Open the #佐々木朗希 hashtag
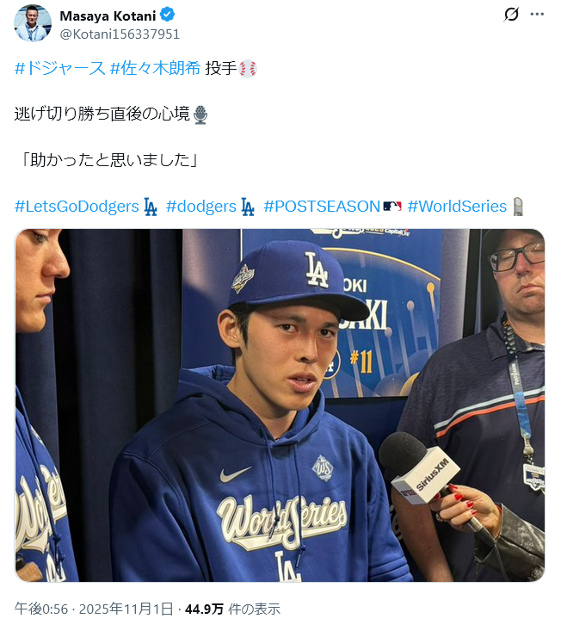 [x=155, y=68]
